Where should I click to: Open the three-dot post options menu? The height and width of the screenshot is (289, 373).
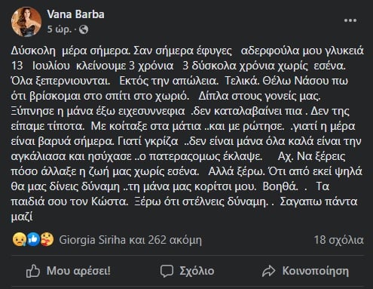tap(350, 20)
